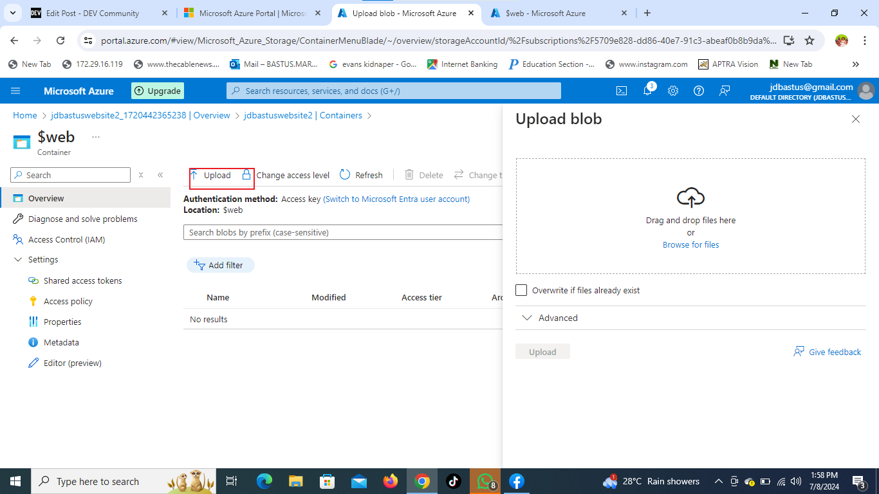The height and width of the screenshot is (494, 879).
Task: Go back in browser history
Action: [x=15, y=41]
